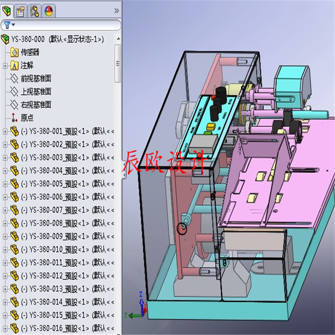Click the 传感器 sensors label
The image size is (335, 335).
(x=30, y=52)
